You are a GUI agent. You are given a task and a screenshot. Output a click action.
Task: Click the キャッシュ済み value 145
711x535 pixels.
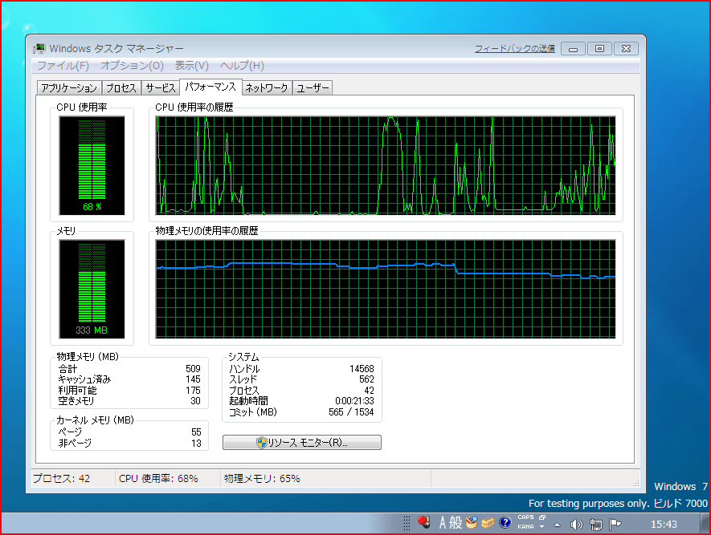tap(193, 379)
